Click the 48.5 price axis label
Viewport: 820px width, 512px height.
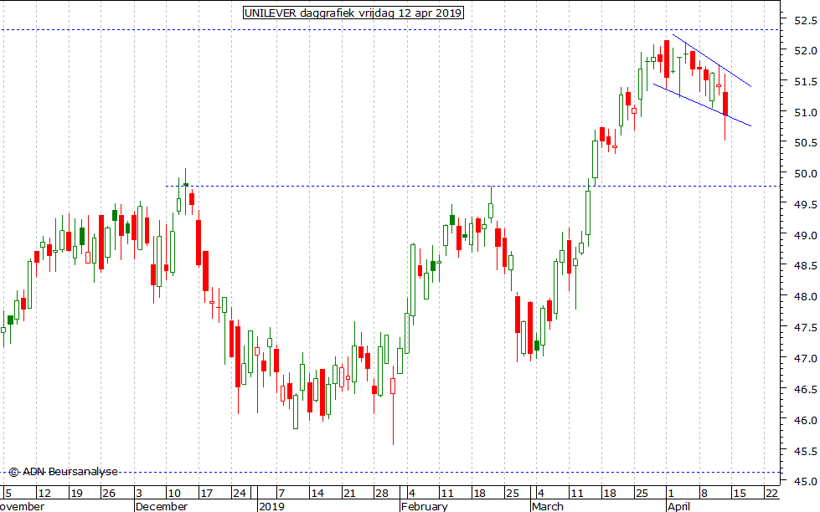(806, 266)
